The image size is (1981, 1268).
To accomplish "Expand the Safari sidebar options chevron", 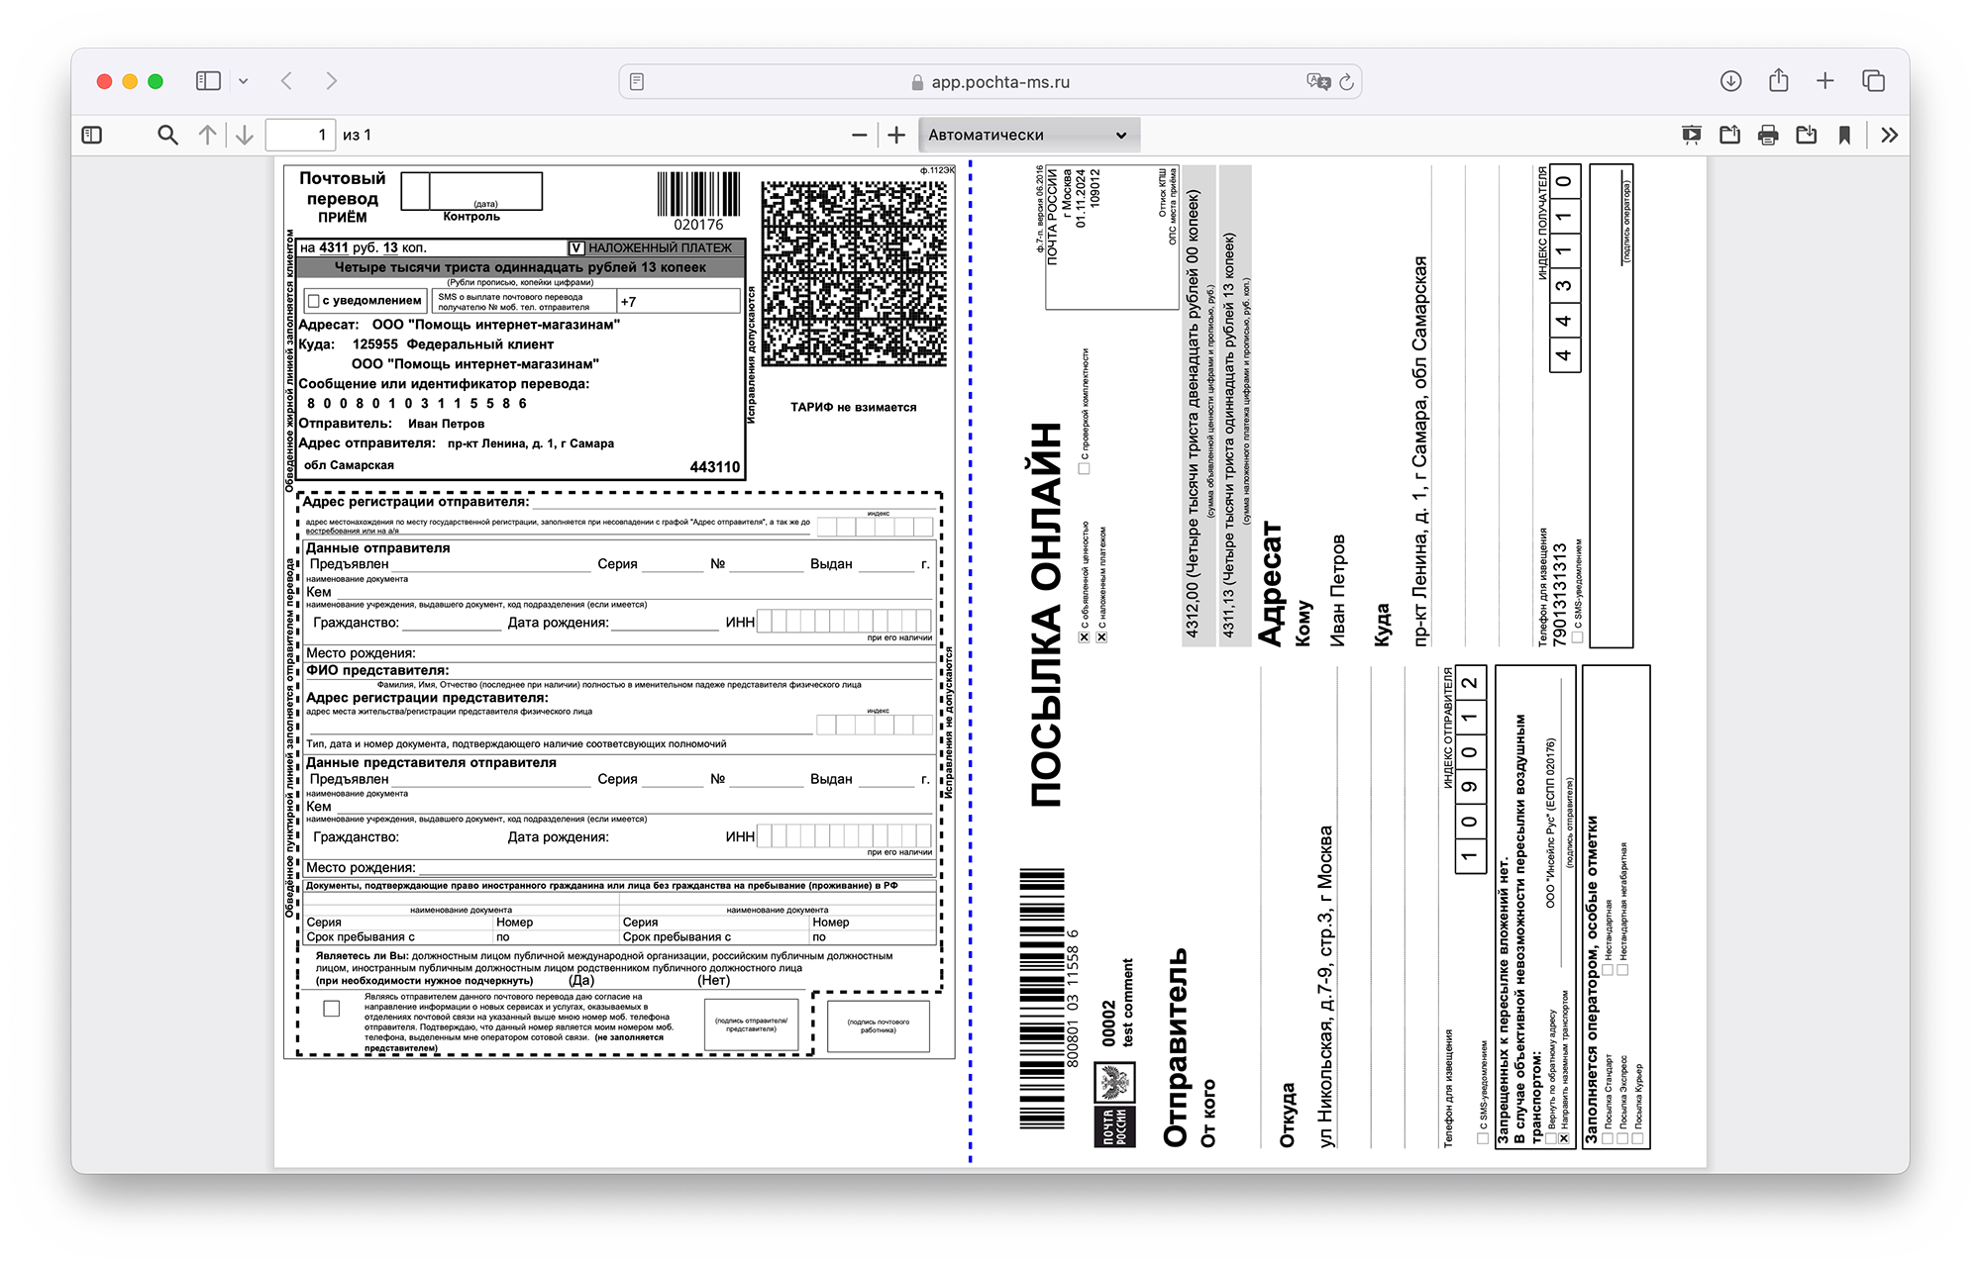I will (x=244, y=81).
